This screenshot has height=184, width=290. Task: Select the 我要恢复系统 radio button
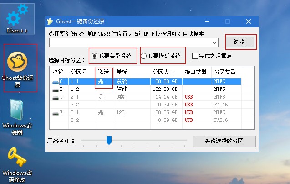click(x=143, y=56)
